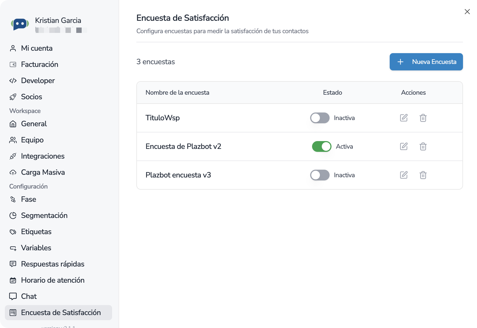Activate the Plazbot encuesta v3 toggle
The height and width of the screenshot is (328, 477).
tap(320, 175)
